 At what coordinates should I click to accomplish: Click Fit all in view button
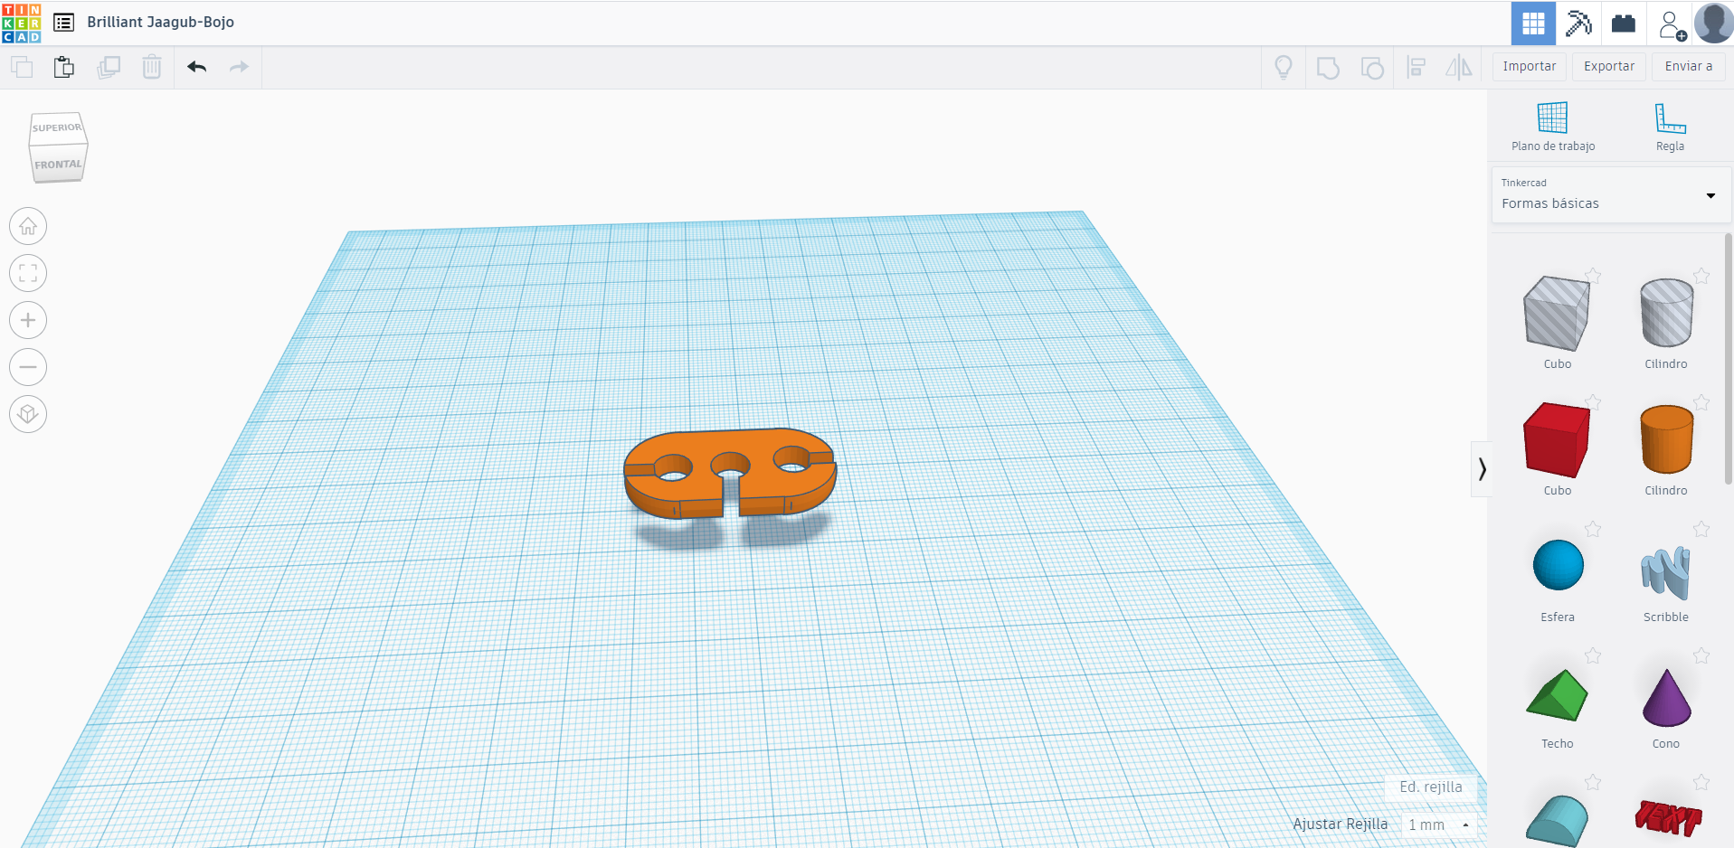click(28, 273)
